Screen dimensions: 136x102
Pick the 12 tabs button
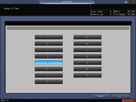tap(88, 56)
